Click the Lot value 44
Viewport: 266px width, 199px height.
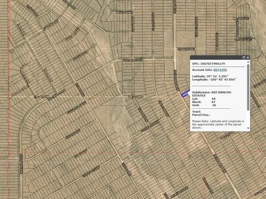click(213, 99)
